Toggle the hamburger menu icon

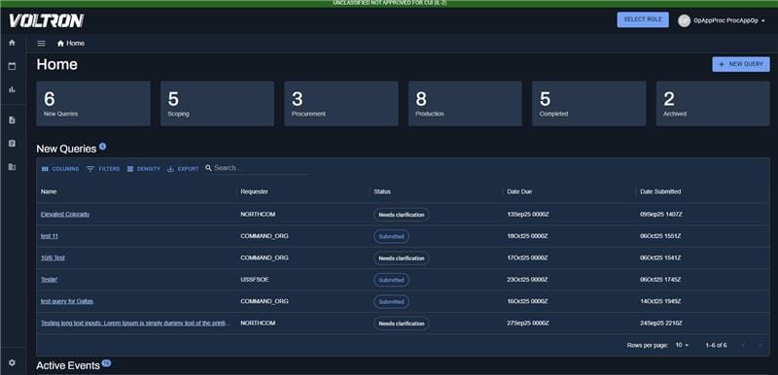[x=42, y=44]
